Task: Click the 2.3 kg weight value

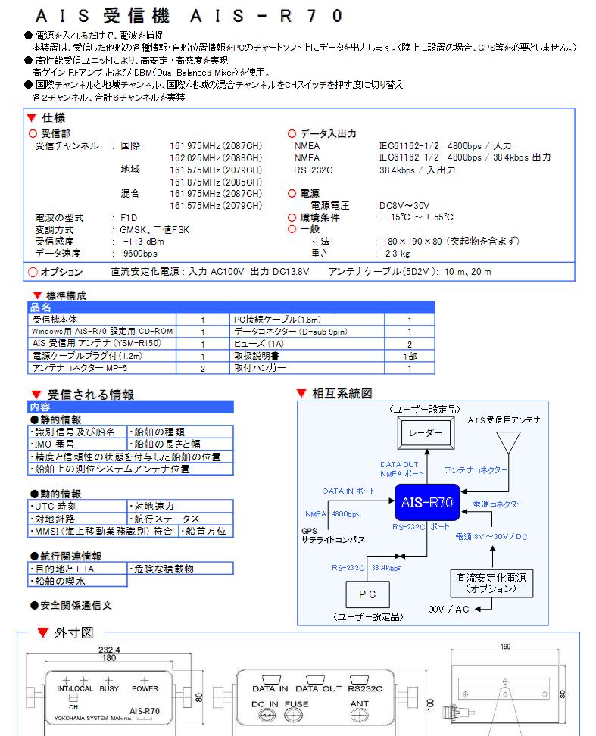Action: [x=398, y=254]
